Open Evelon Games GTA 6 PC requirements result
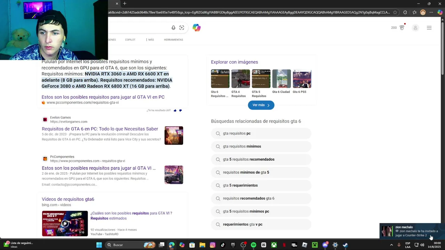The width and height of the screenshot is (445, 250). (x=100, y=129)
